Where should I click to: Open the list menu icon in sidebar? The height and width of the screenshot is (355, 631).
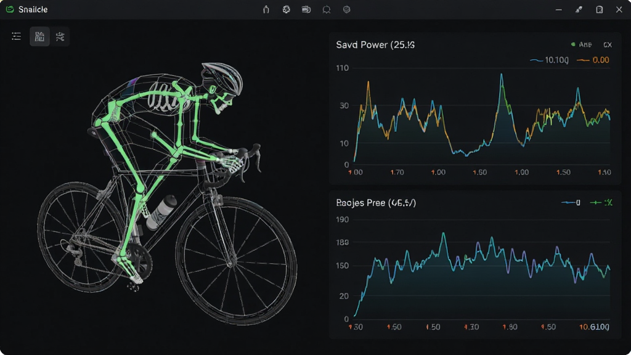(17, 36)
